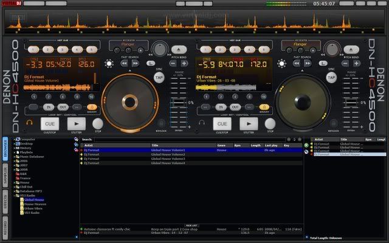
Task: Tap the right deck TAP sync button
Action: (x=331, y=78)
